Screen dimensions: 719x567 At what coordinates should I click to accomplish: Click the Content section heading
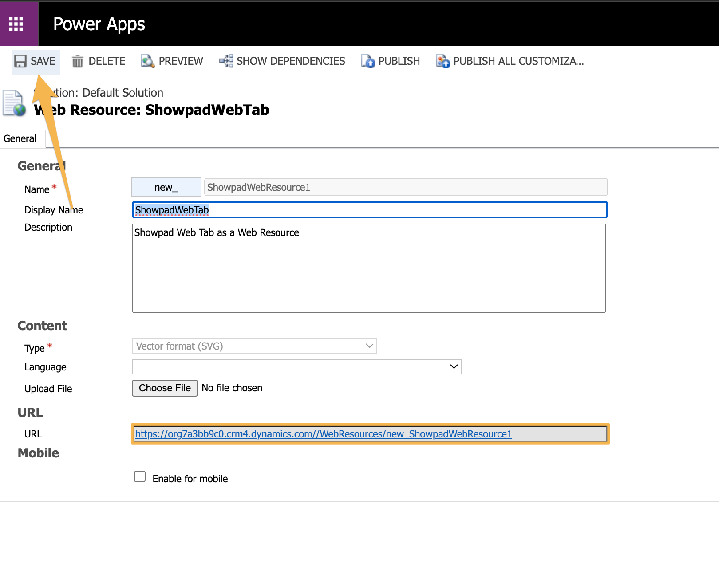(42, 326)
